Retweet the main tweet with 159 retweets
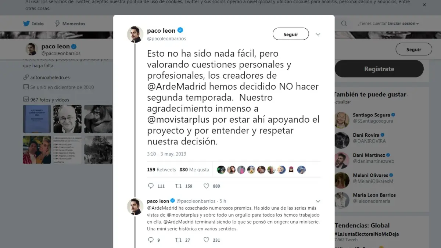 178,186
